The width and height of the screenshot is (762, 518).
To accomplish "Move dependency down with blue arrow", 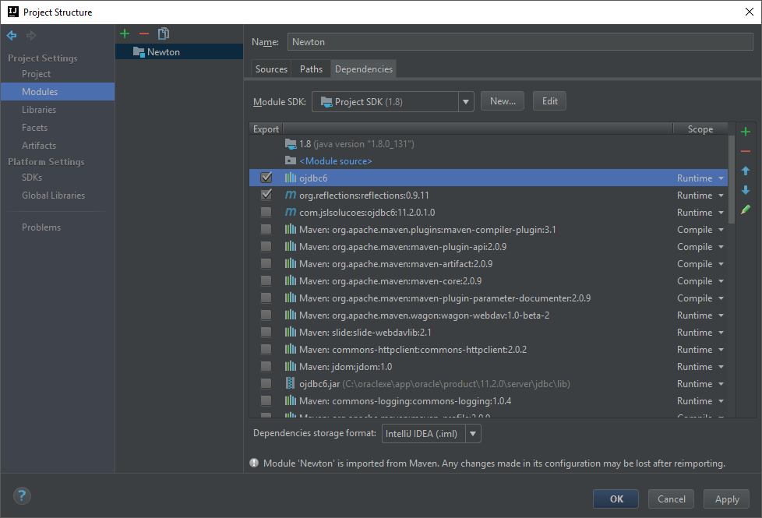I will click(746, 190).
